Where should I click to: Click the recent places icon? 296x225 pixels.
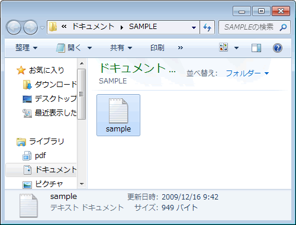pyautogui.click(x=27, y=113)
